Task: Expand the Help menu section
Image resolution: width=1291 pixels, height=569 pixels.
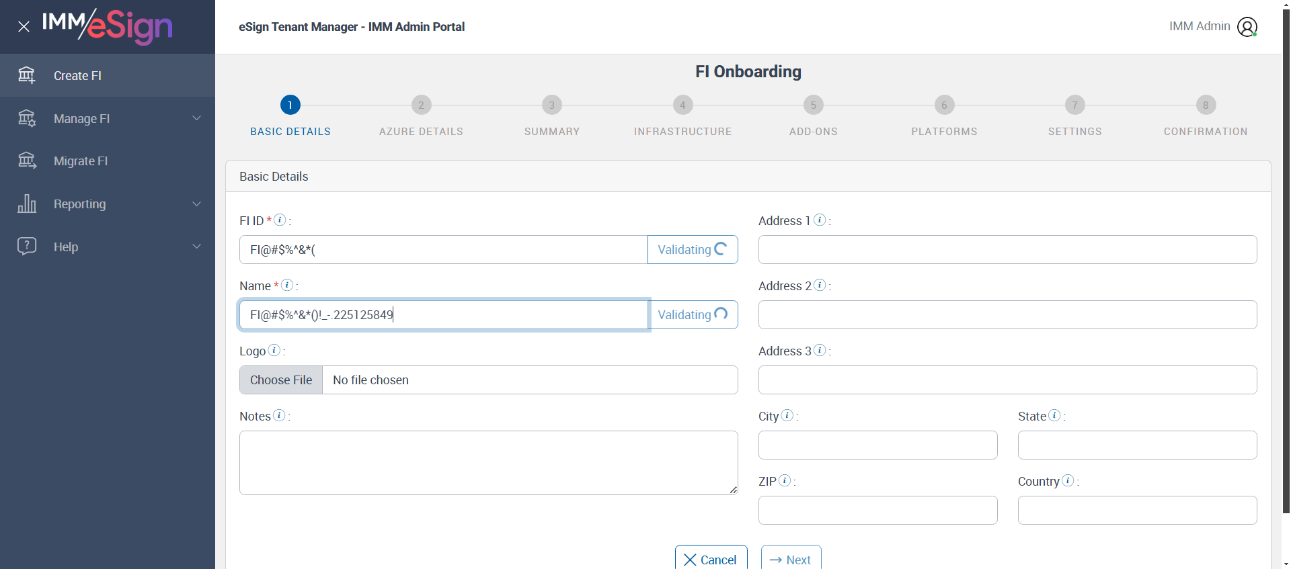Action: 196,247
